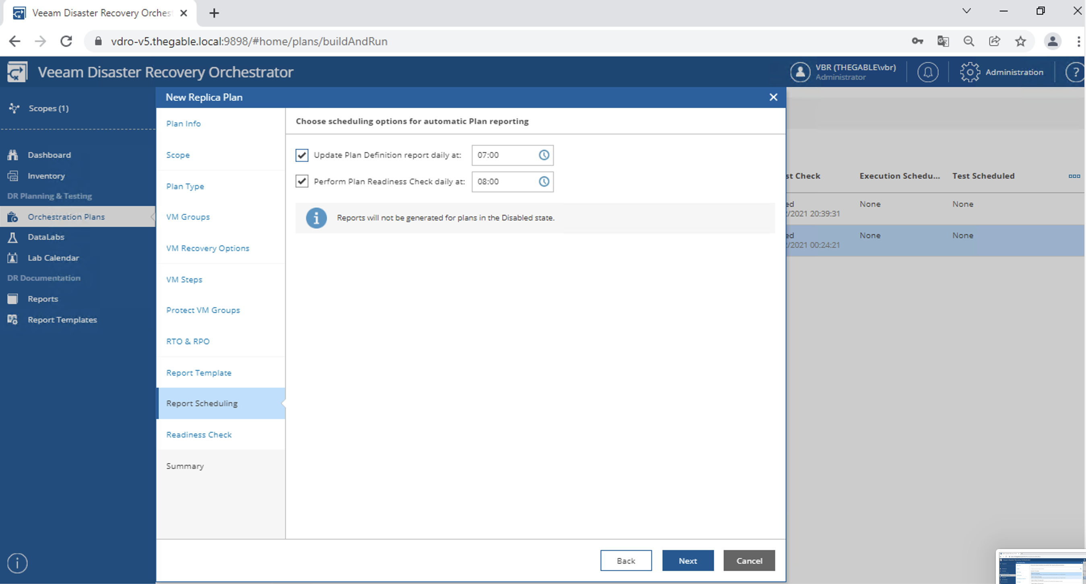This screenshot has width=1086, height=584.
Task: Go to Plan Type wizard step
Action: point(185,186)
